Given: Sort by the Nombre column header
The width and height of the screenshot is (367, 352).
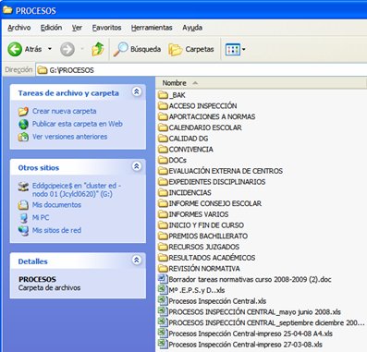Looking at the screenshot, I should click(x=175, y=83).
